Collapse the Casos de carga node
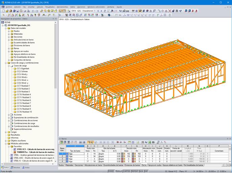 point(9,66)
